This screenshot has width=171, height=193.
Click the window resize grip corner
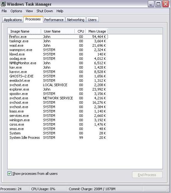click(x=168, y=190)
